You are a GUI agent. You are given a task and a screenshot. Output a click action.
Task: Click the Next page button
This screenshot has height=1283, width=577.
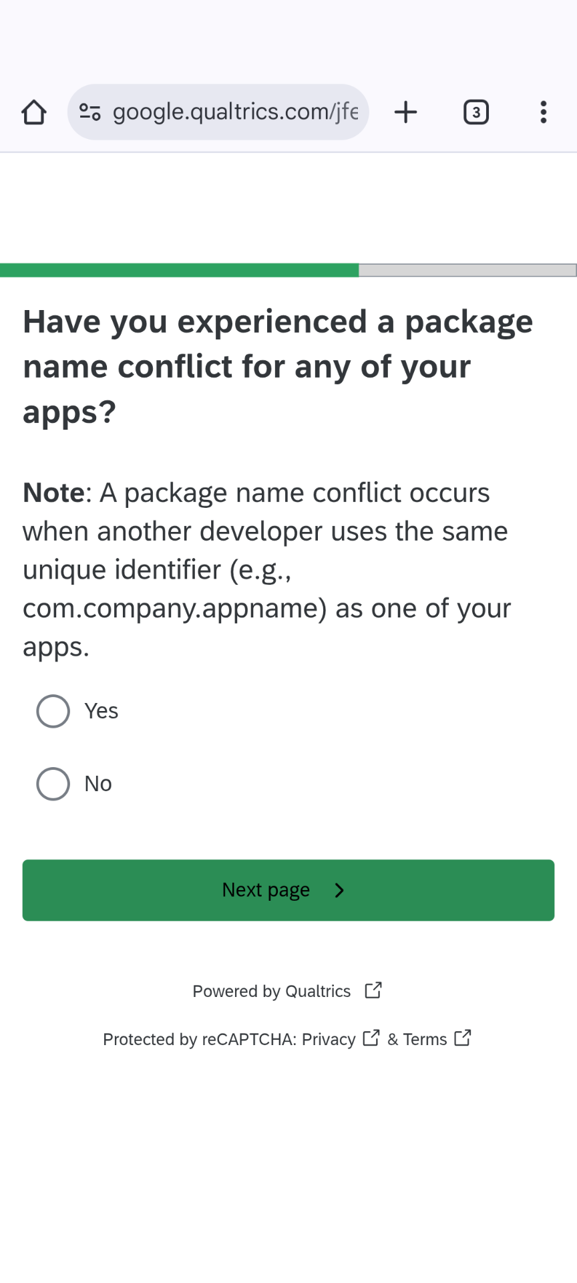click(x=288, y=890)
